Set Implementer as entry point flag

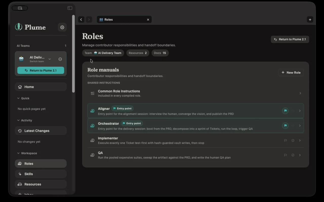pos(285,140)
